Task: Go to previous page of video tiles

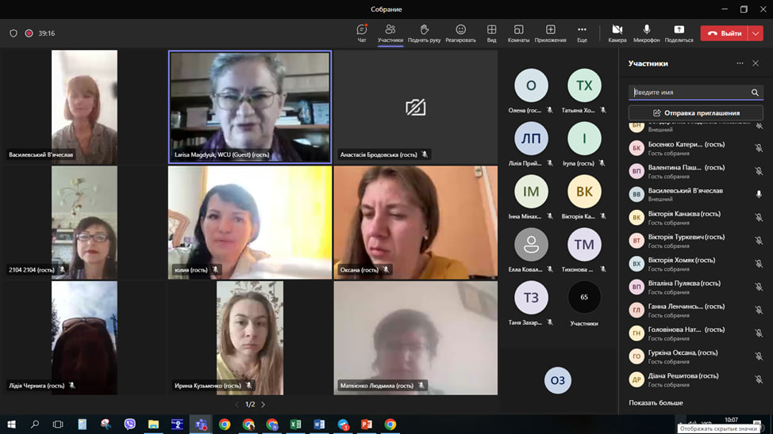Action: [x=237, y=405]
